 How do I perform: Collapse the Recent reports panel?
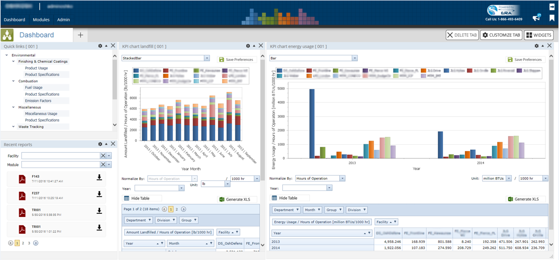coord(107,144)
